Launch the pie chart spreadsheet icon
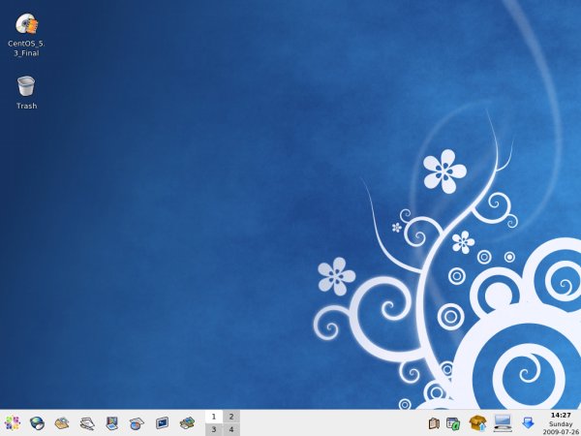The image size is (581, 436). [137, 423]
